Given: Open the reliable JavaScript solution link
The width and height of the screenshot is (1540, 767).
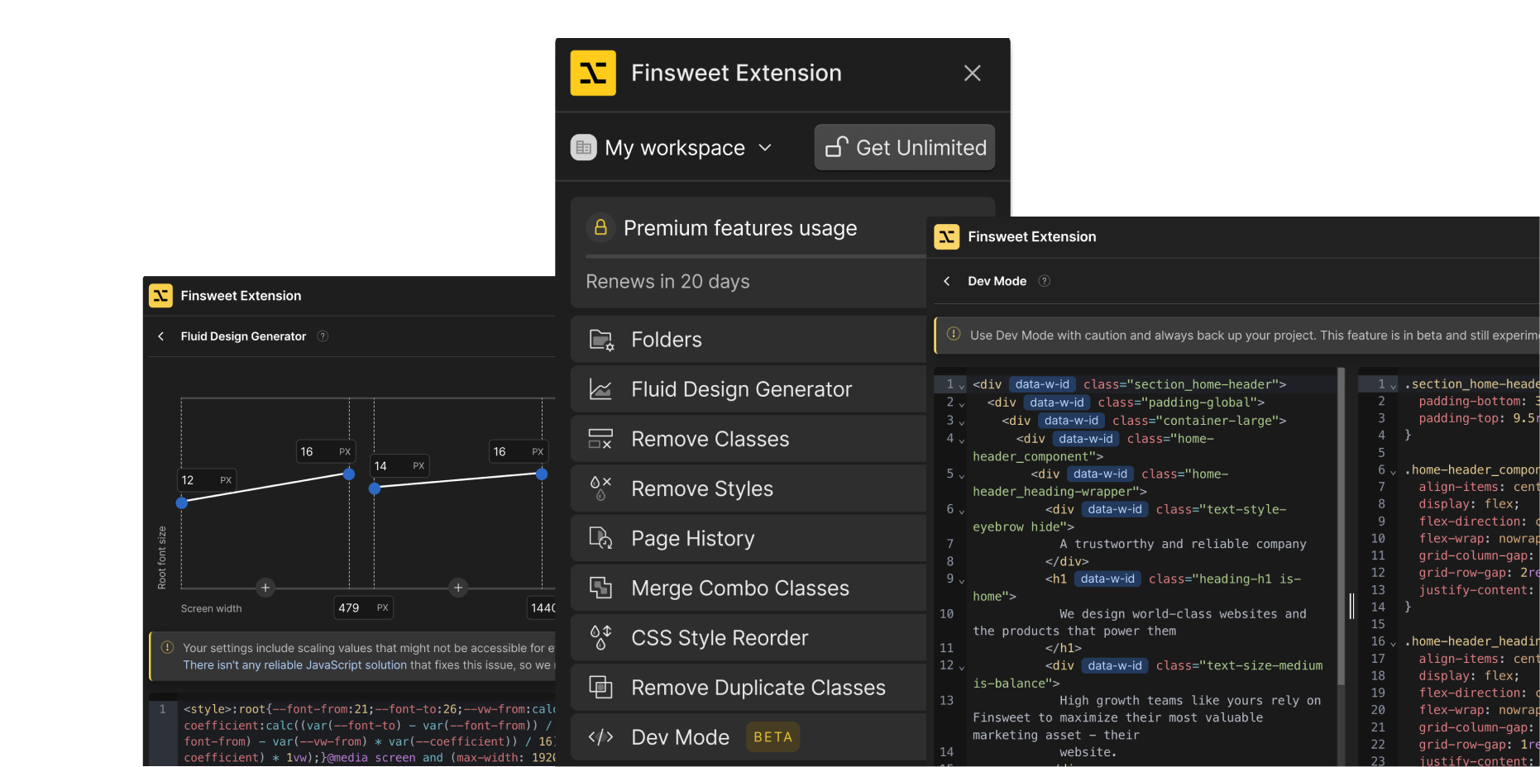Looking at the screenshot, I should tap(294, 665).
